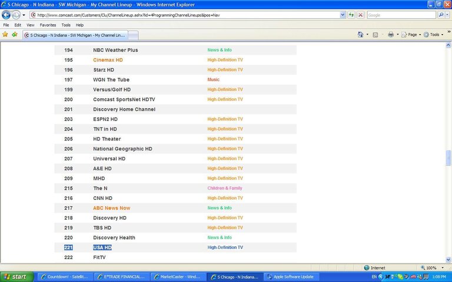The height and width of the screenshot is (282, 452).
Task: Expand hidden tray icons arrow
Action: [380, 277]
